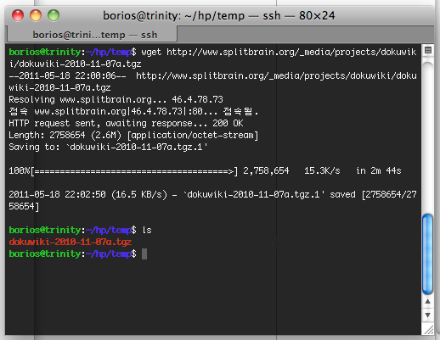The image size is (440, 340).
Task: Click the '2,758,654' byte count
Action: coord(266,171)
